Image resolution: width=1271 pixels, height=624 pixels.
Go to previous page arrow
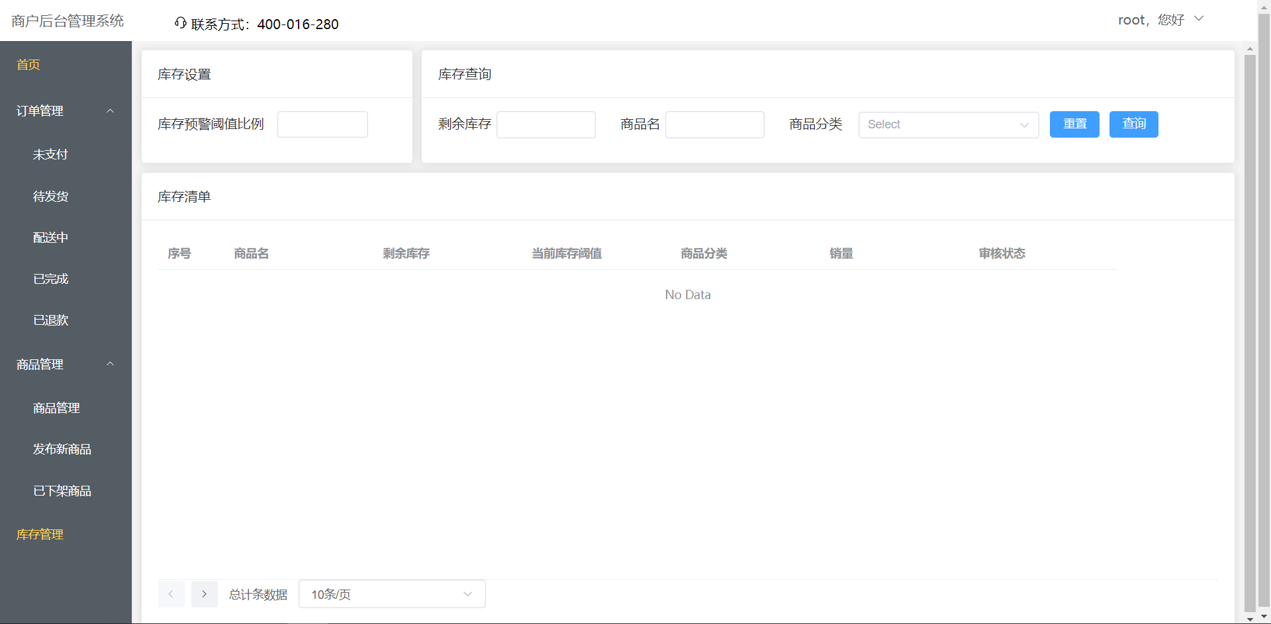click(171, 594)
